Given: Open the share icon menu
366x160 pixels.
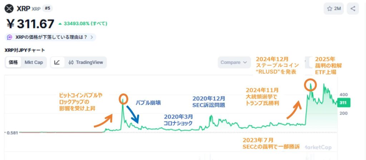Looking at the screenshot, I should (x=353, y=9).
